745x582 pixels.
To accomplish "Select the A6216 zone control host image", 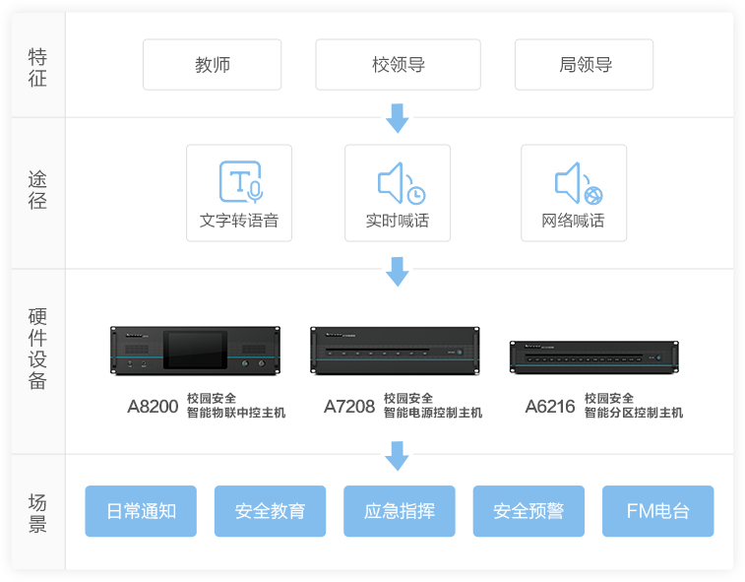I will click(x=594, y=356).
